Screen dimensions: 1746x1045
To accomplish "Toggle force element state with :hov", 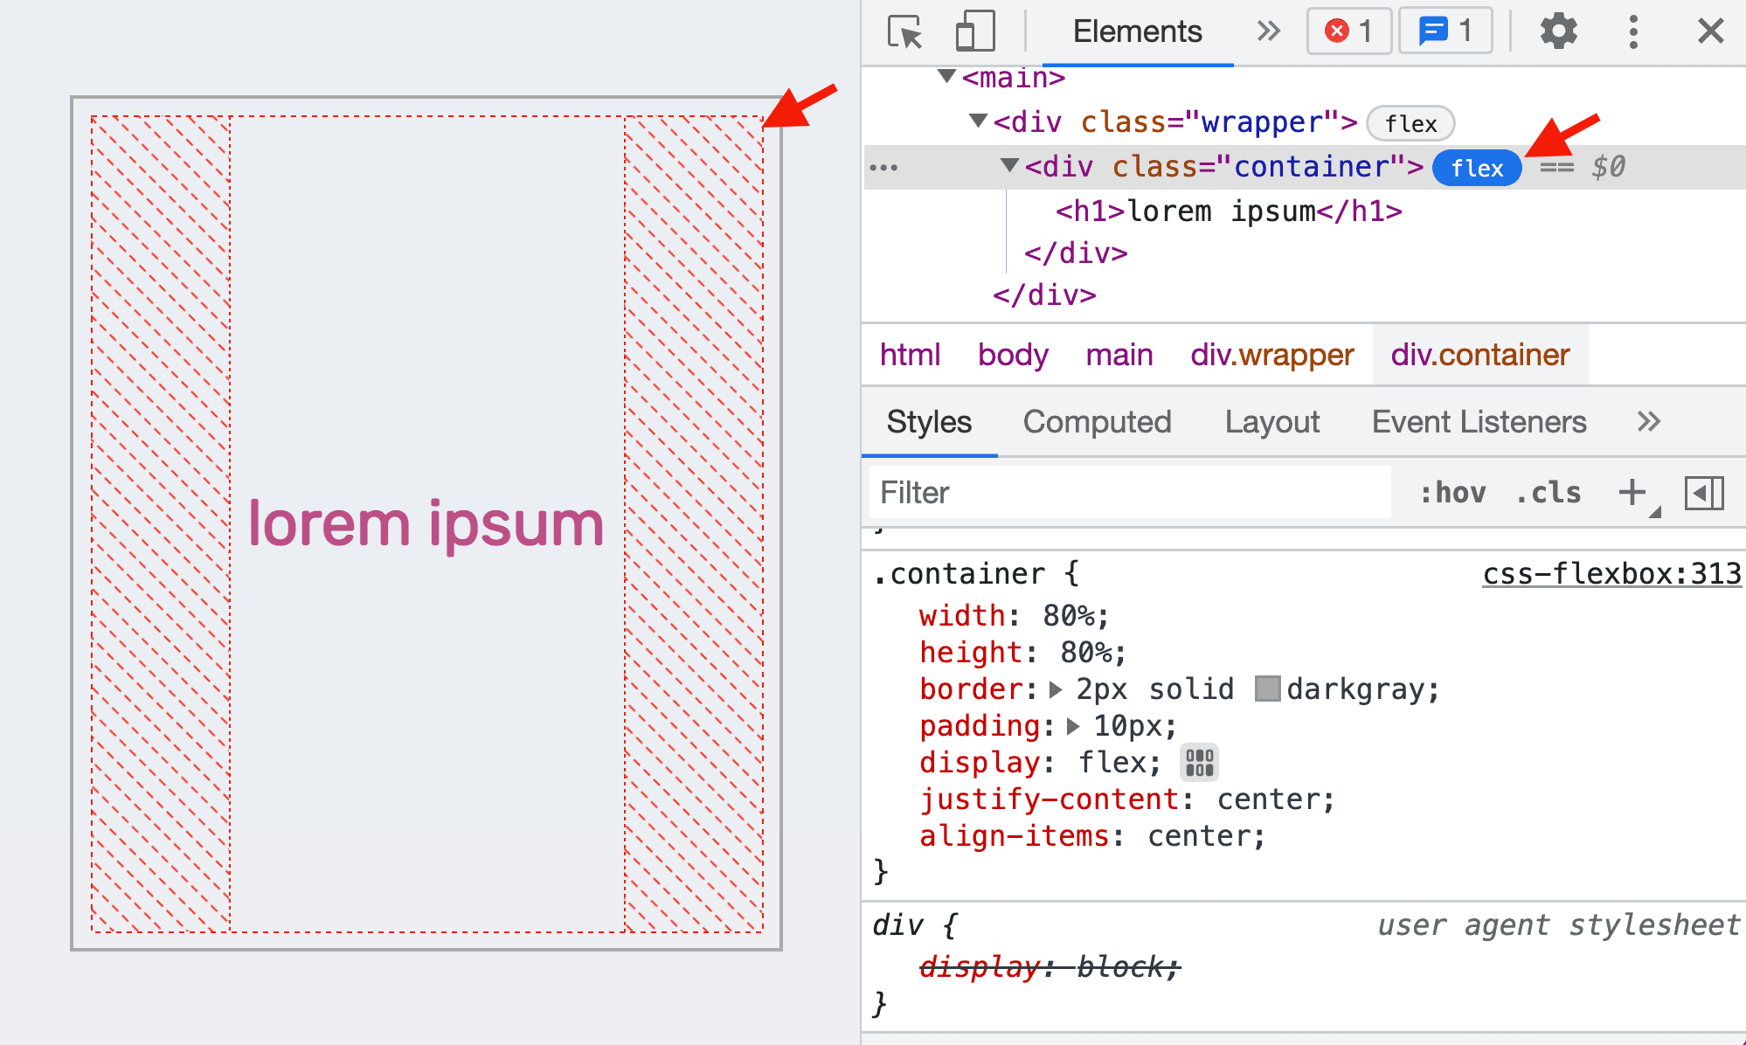I will (1447, 491).
